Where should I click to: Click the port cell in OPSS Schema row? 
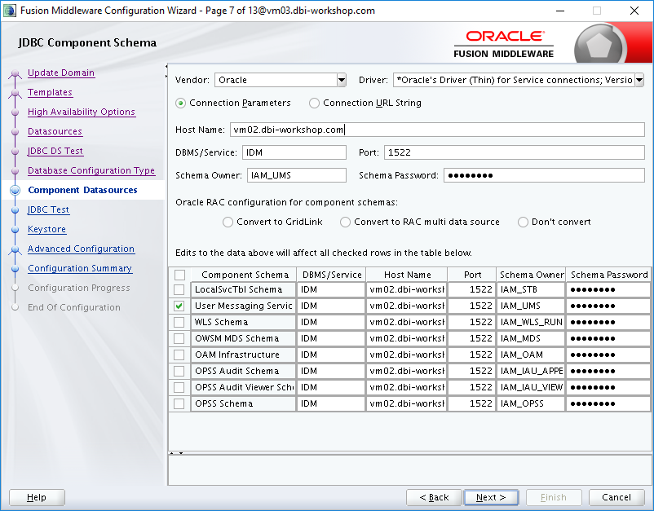pos(471,403)
